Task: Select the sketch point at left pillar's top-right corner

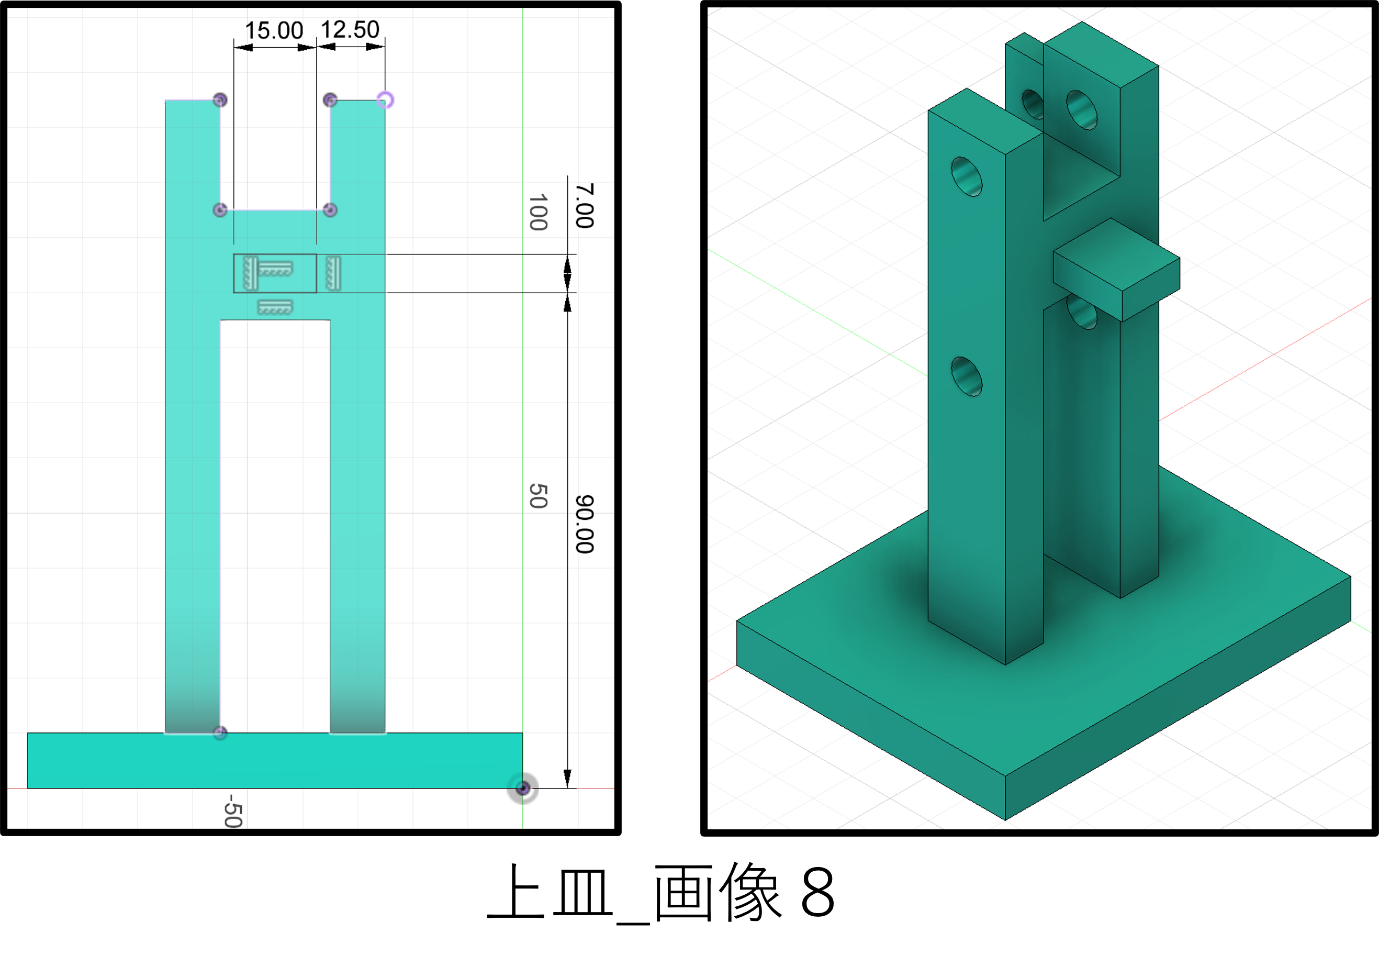Action: coord(220,100)
